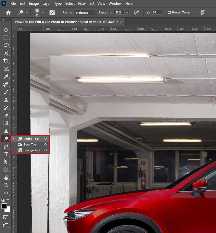Select the Rounded Rectangle shape tool
Screen dimensions: 216x233
pyautogui.click(x=6, y=170)
